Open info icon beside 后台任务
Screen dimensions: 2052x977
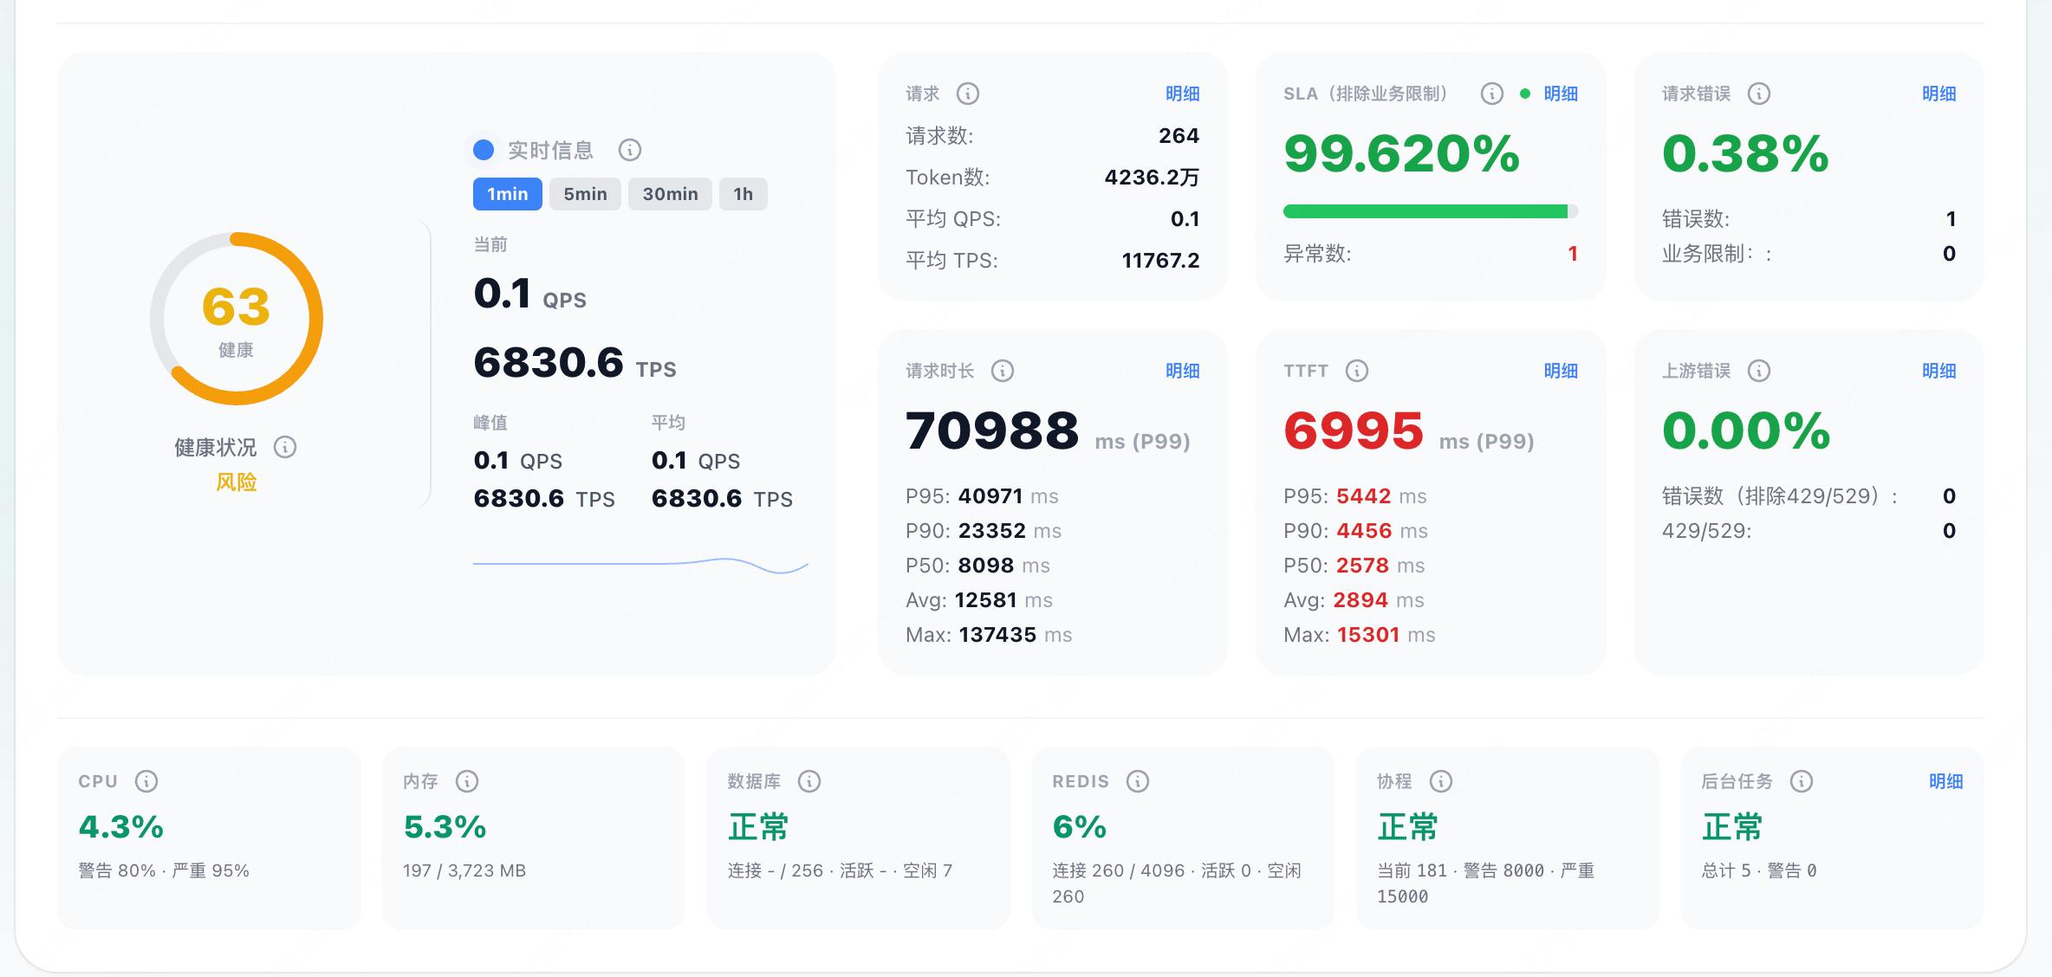pyautogui.click(x=1802, y=781)
